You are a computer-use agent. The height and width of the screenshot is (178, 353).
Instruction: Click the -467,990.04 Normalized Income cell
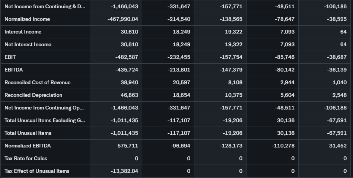click(x=123, y=19)
